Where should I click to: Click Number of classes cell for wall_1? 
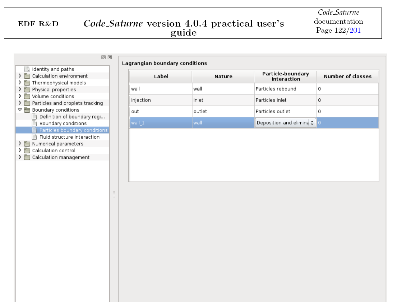347,123
